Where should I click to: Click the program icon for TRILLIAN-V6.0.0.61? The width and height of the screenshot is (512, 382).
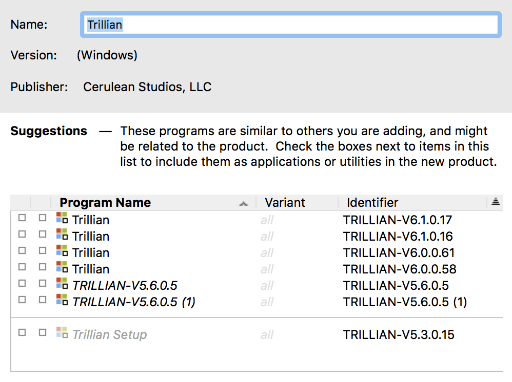[x=62, y=251]
